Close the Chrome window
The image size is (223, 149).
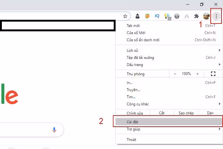coord(216,4)
